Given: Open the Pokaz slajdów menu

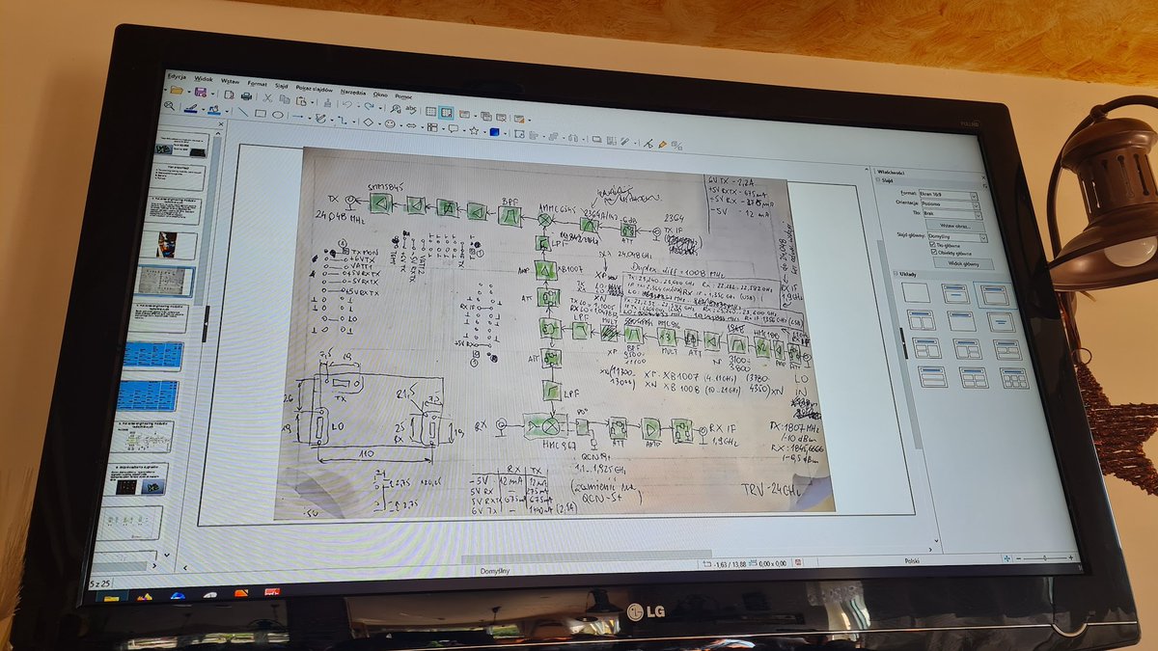Looking at the screenshot, I should pos(315,91).
